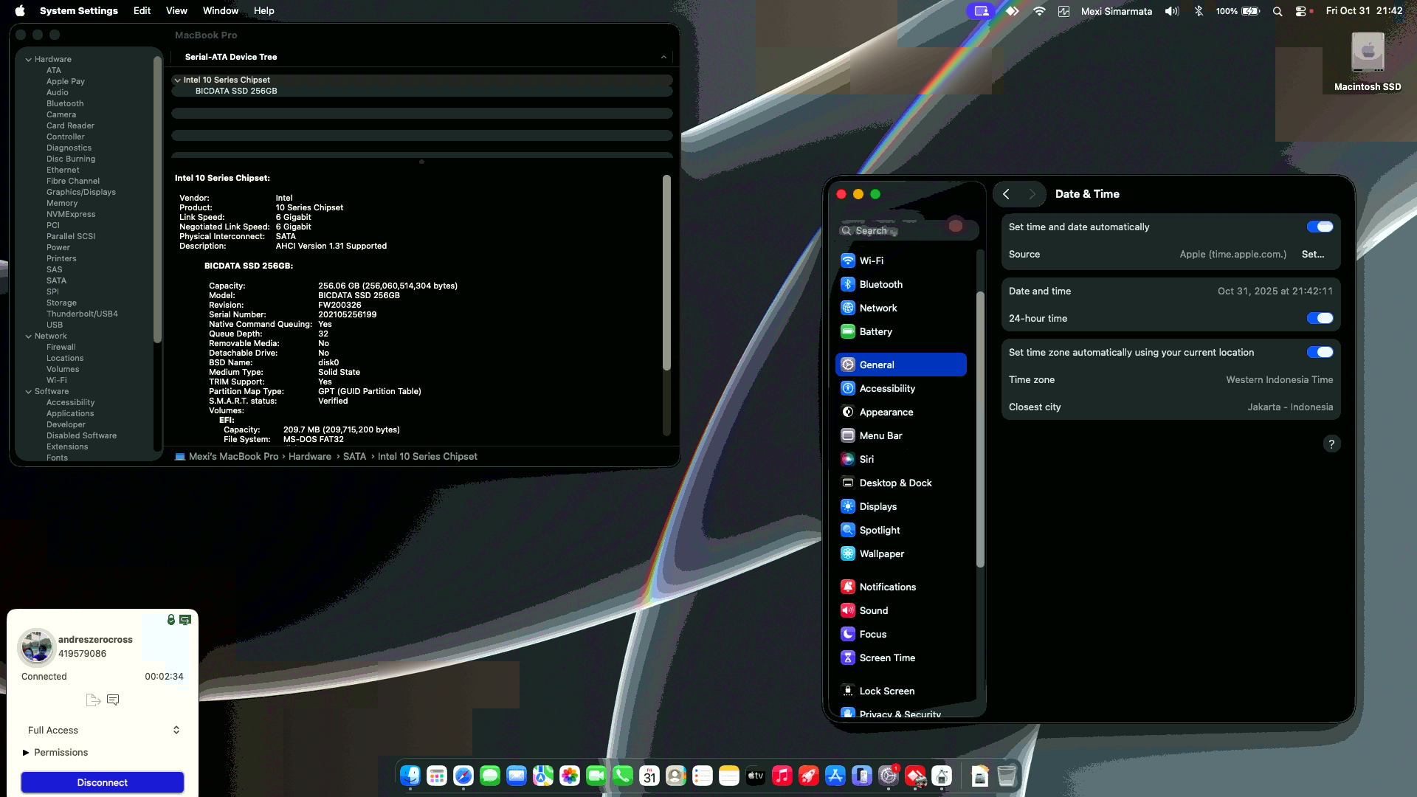Viewport: 1417px width, 797px height.
Task: Open App Store from the Dock
Action: coord(835,776)
